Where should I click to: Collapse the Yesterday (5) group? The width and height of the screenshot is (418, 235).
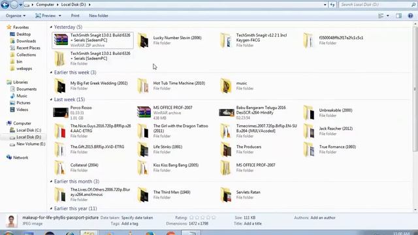(51, 27)
